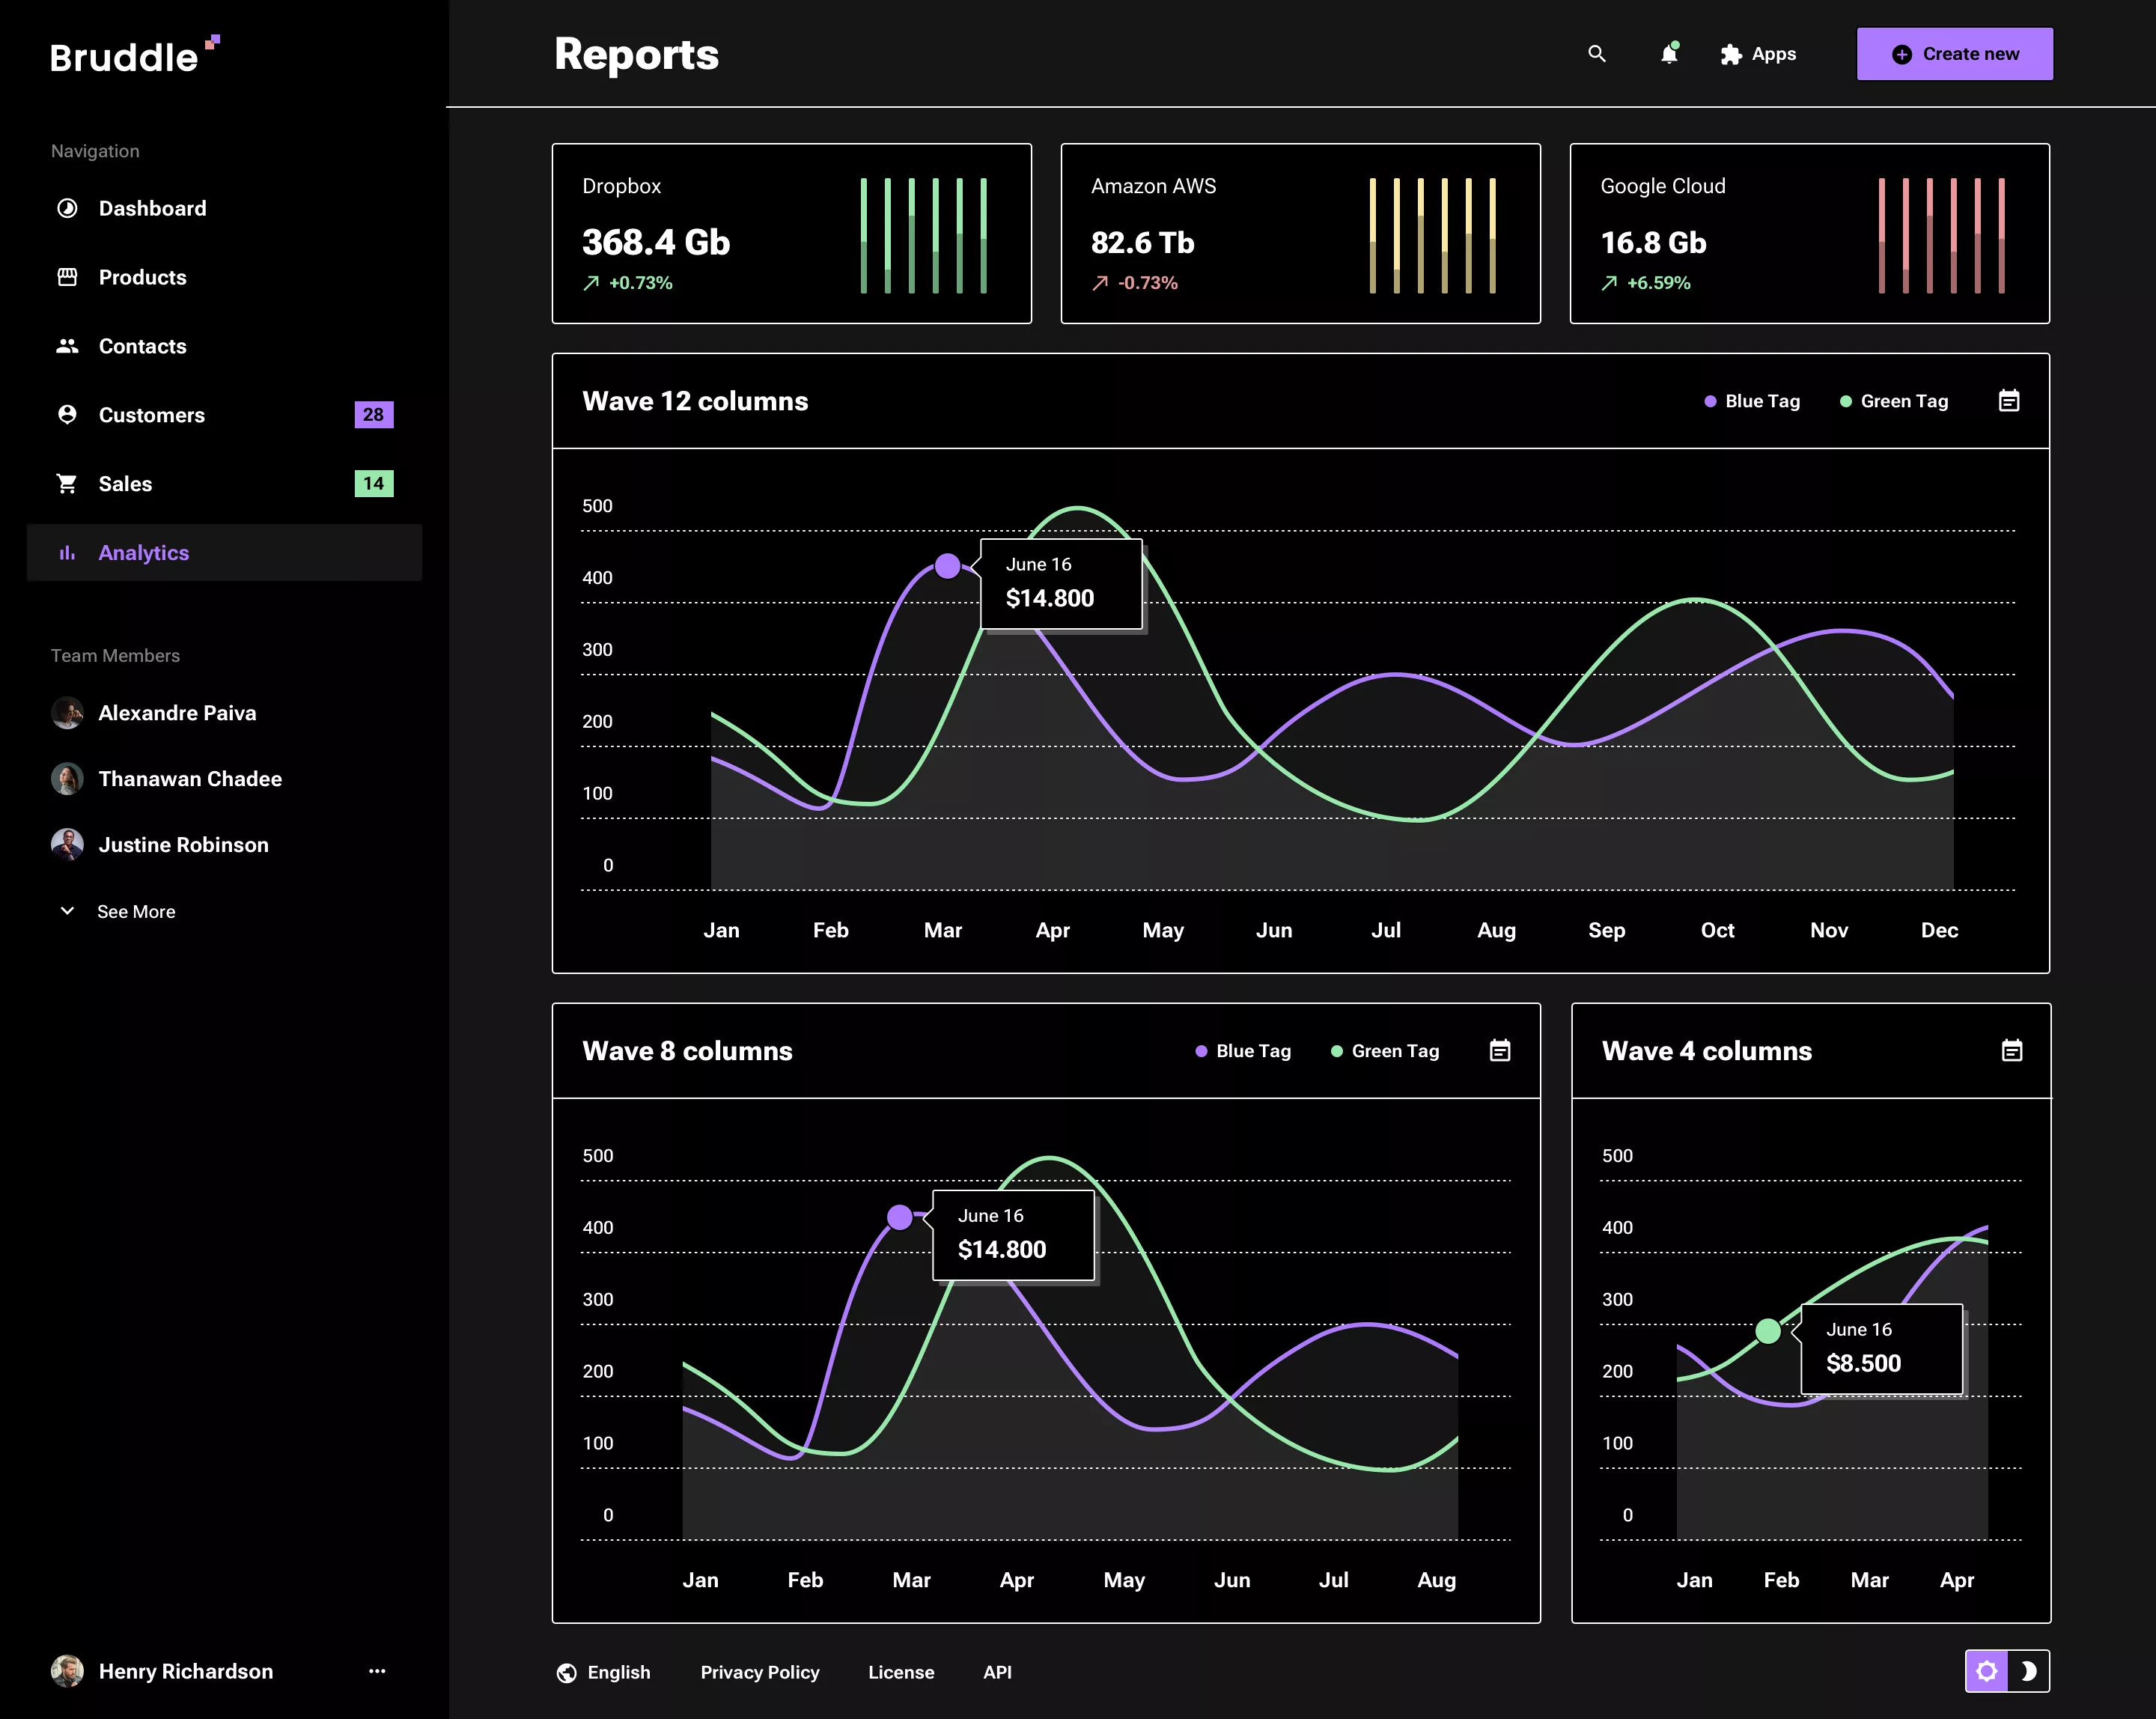Open the English language selector
The height and width of the screenshot is (1719, 2156).
pyautogui.click(x=618, y=1672)
